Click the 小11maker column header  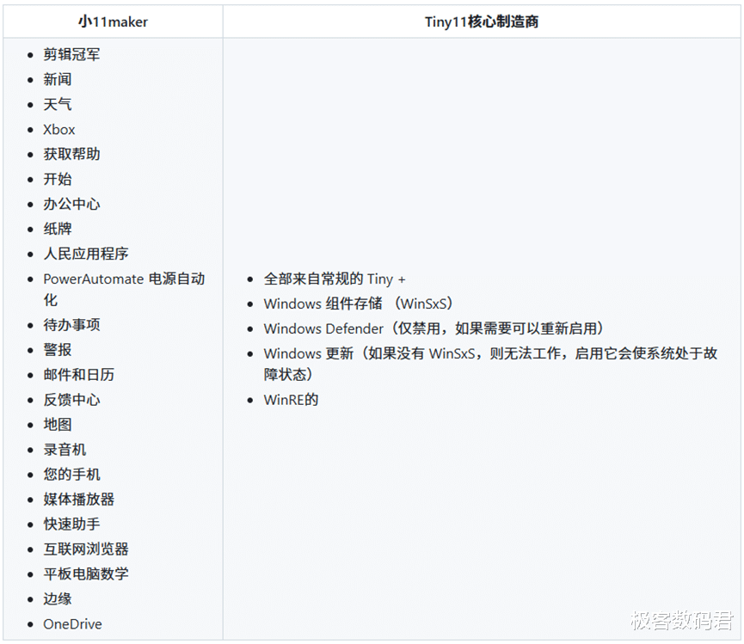(x=113, y=21)
